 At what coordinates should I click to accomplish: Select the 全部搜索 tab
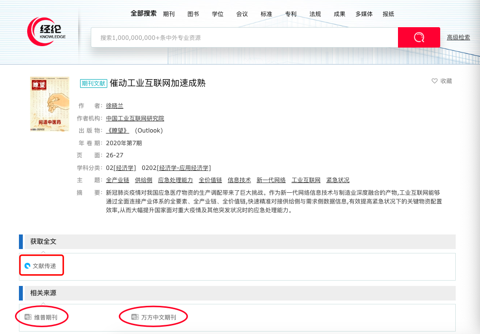click(143, 14)
